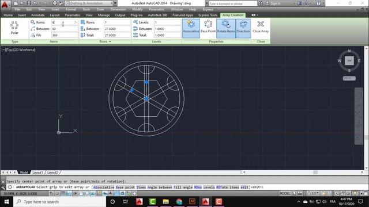The image size is (369, 207).
Task: Click the ROTate items command option
Action: click(228, 187)
